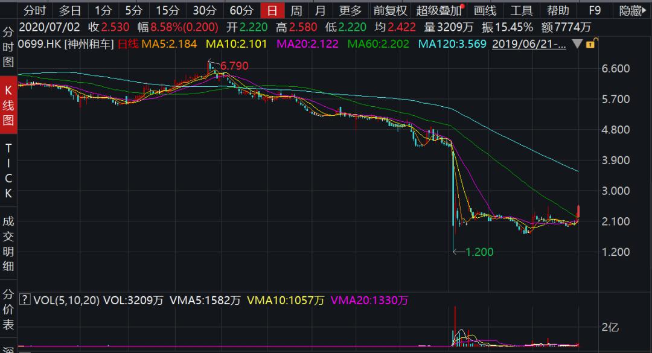Open the 更多 period options
The width and height of the screenshot is (652, 353).
point(350,10)
